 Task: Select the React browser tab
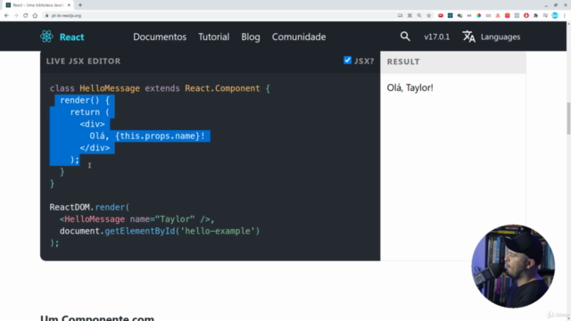click(x=37, y=5)
